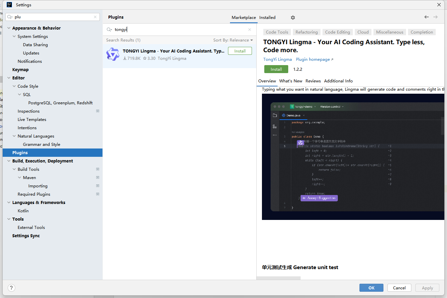
Task: Collapse the Code Style node
Action: click(x=14, y=86)
